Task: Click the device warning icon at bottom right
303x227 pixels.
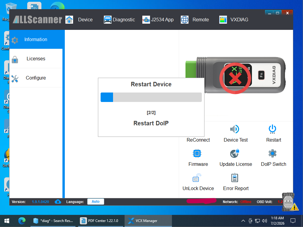Action: [x=290, y=202]
